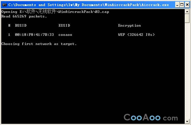Click the vertical scrollbar thumb
191x125 pixels.
click(187, 18)
